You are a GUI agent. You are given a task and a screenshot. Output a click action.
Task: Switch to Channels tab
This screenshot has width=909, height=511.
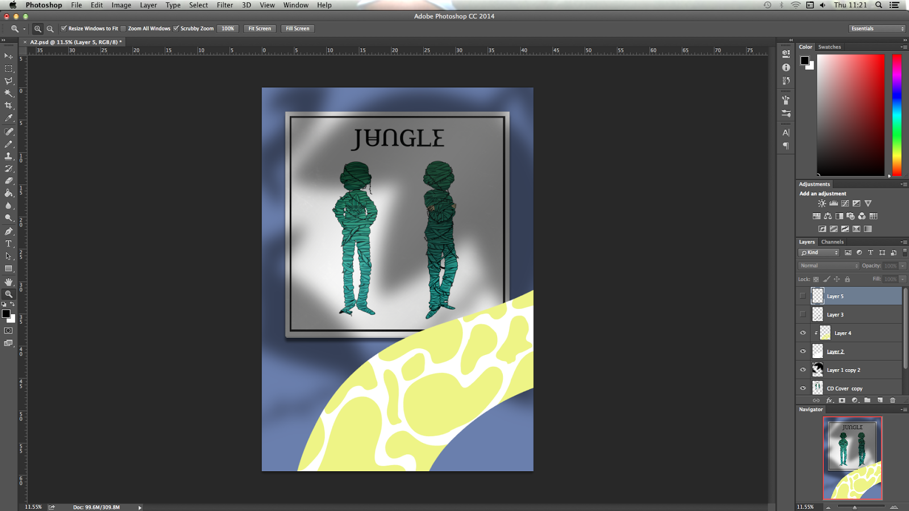[x=832, y=242]
